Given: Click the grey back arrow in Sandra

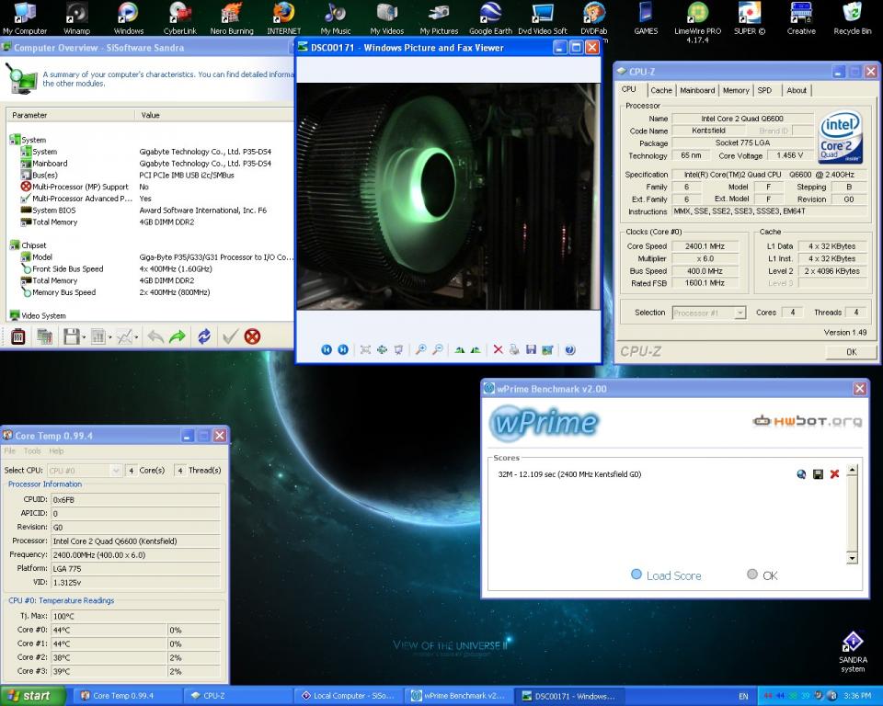Looking at the screenshot, I should (155, 336).
